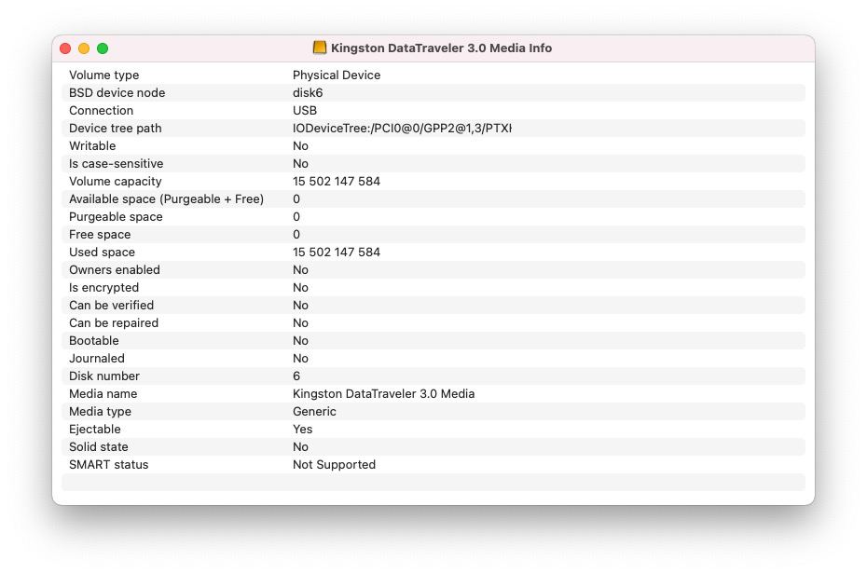The image size is (867, 574).
Task: Select the Disk number label
Action: [x=104, y=376]
